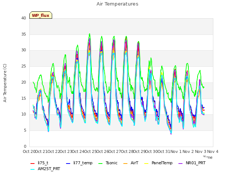The image size is (235, 176).
Task: Click the purple NR01_PRT legend swatch
Action: [180, 164]
